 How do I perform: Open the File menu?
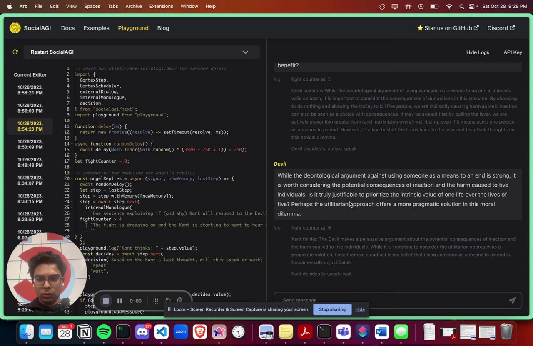click(x=39, y=6)
